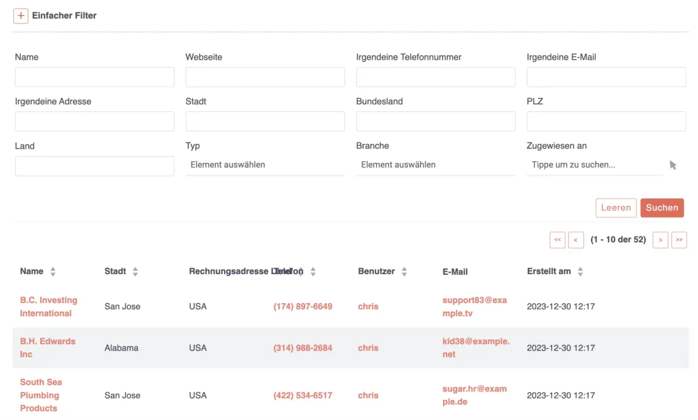Clear the filters with Leeren

(616, 208)
